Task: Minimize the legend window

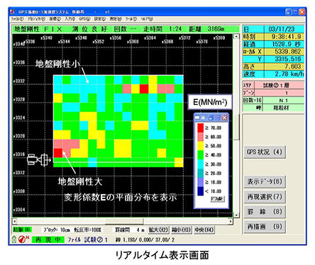Action: 211,118
